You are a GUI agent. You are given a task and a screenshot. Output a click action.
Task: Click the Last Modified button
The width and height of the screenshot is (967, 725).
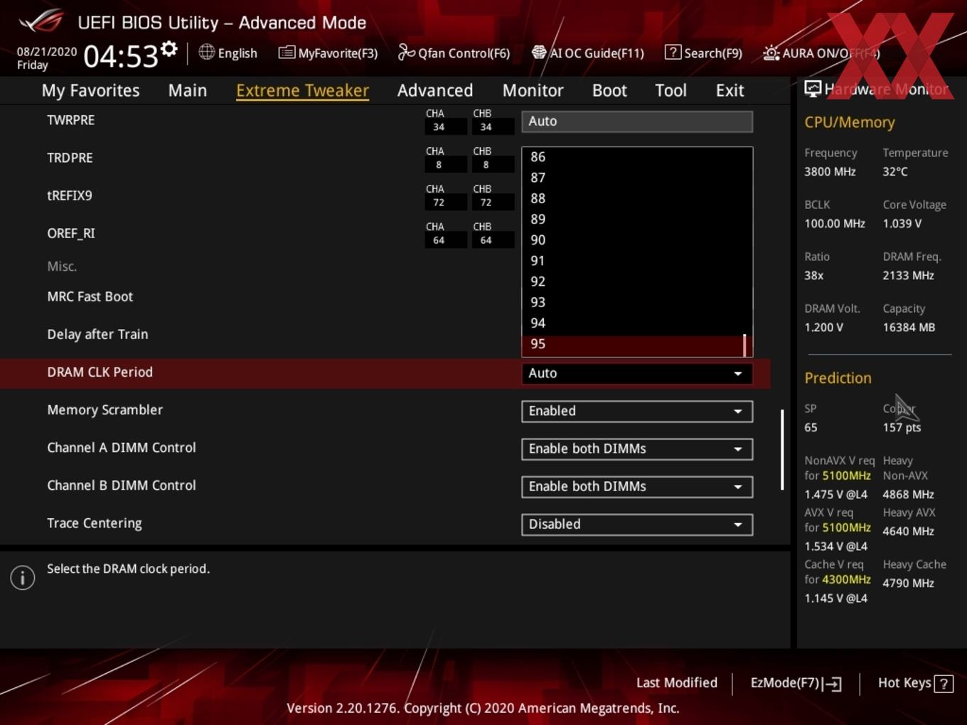[676, 683]
